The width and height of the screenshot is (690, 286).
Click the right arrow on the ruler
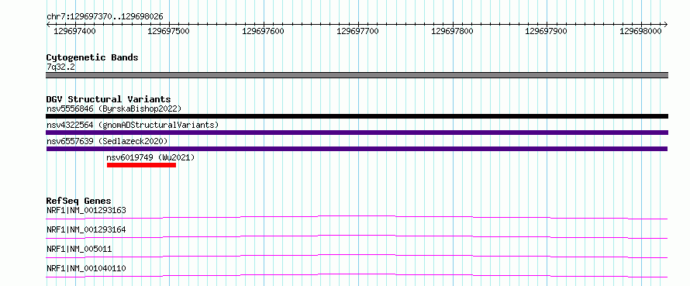point(665,24)
